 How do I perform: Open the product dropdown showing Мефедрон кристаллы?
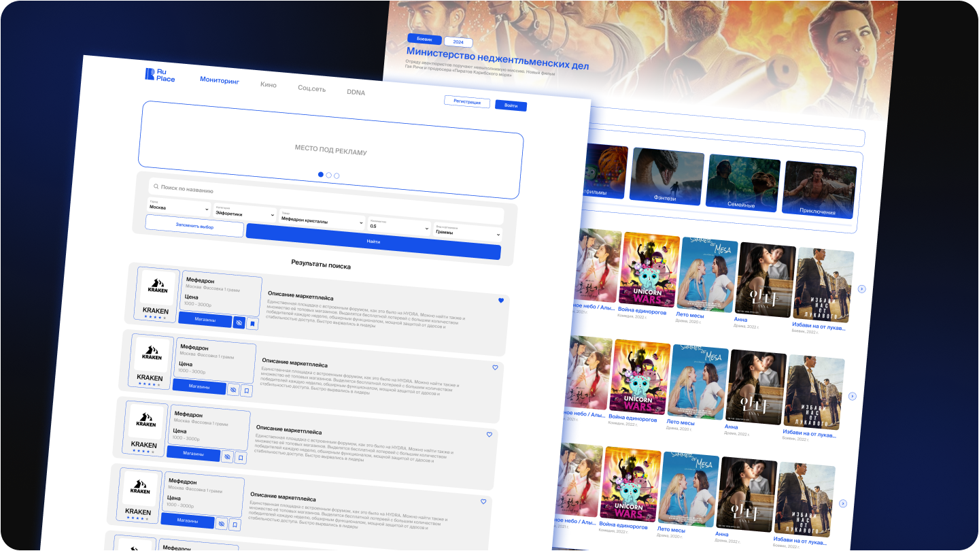pyautogui.click(x=323, y=219)
